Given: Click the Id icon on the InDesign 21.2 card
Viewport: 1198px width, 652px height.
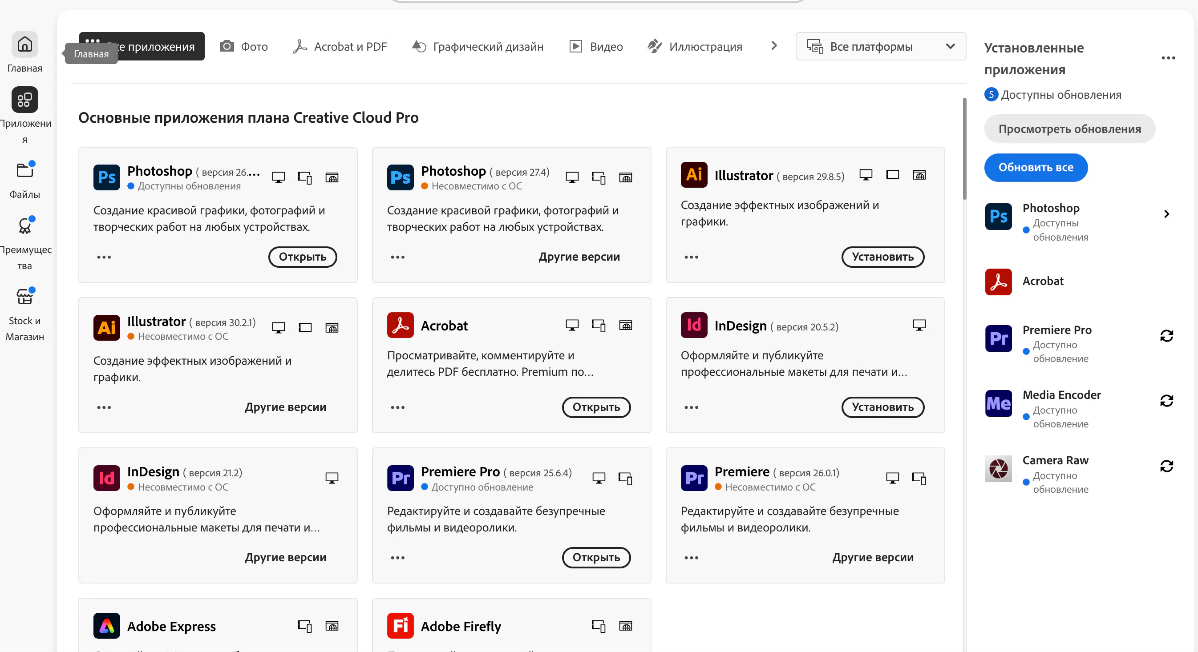Looking at the screenshot, I should 106,478.
